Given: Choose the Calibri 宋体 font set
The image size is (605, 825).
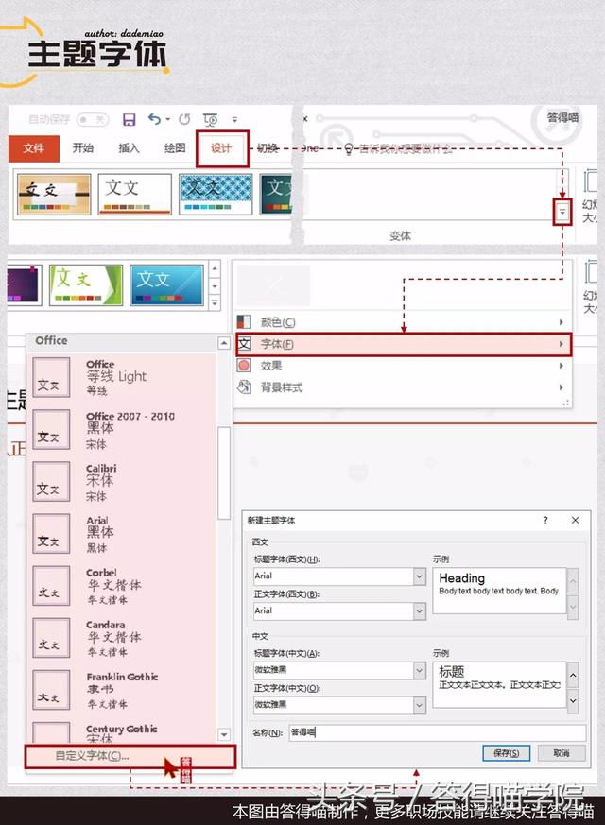Looking at the screenshot, I should 124,482.
